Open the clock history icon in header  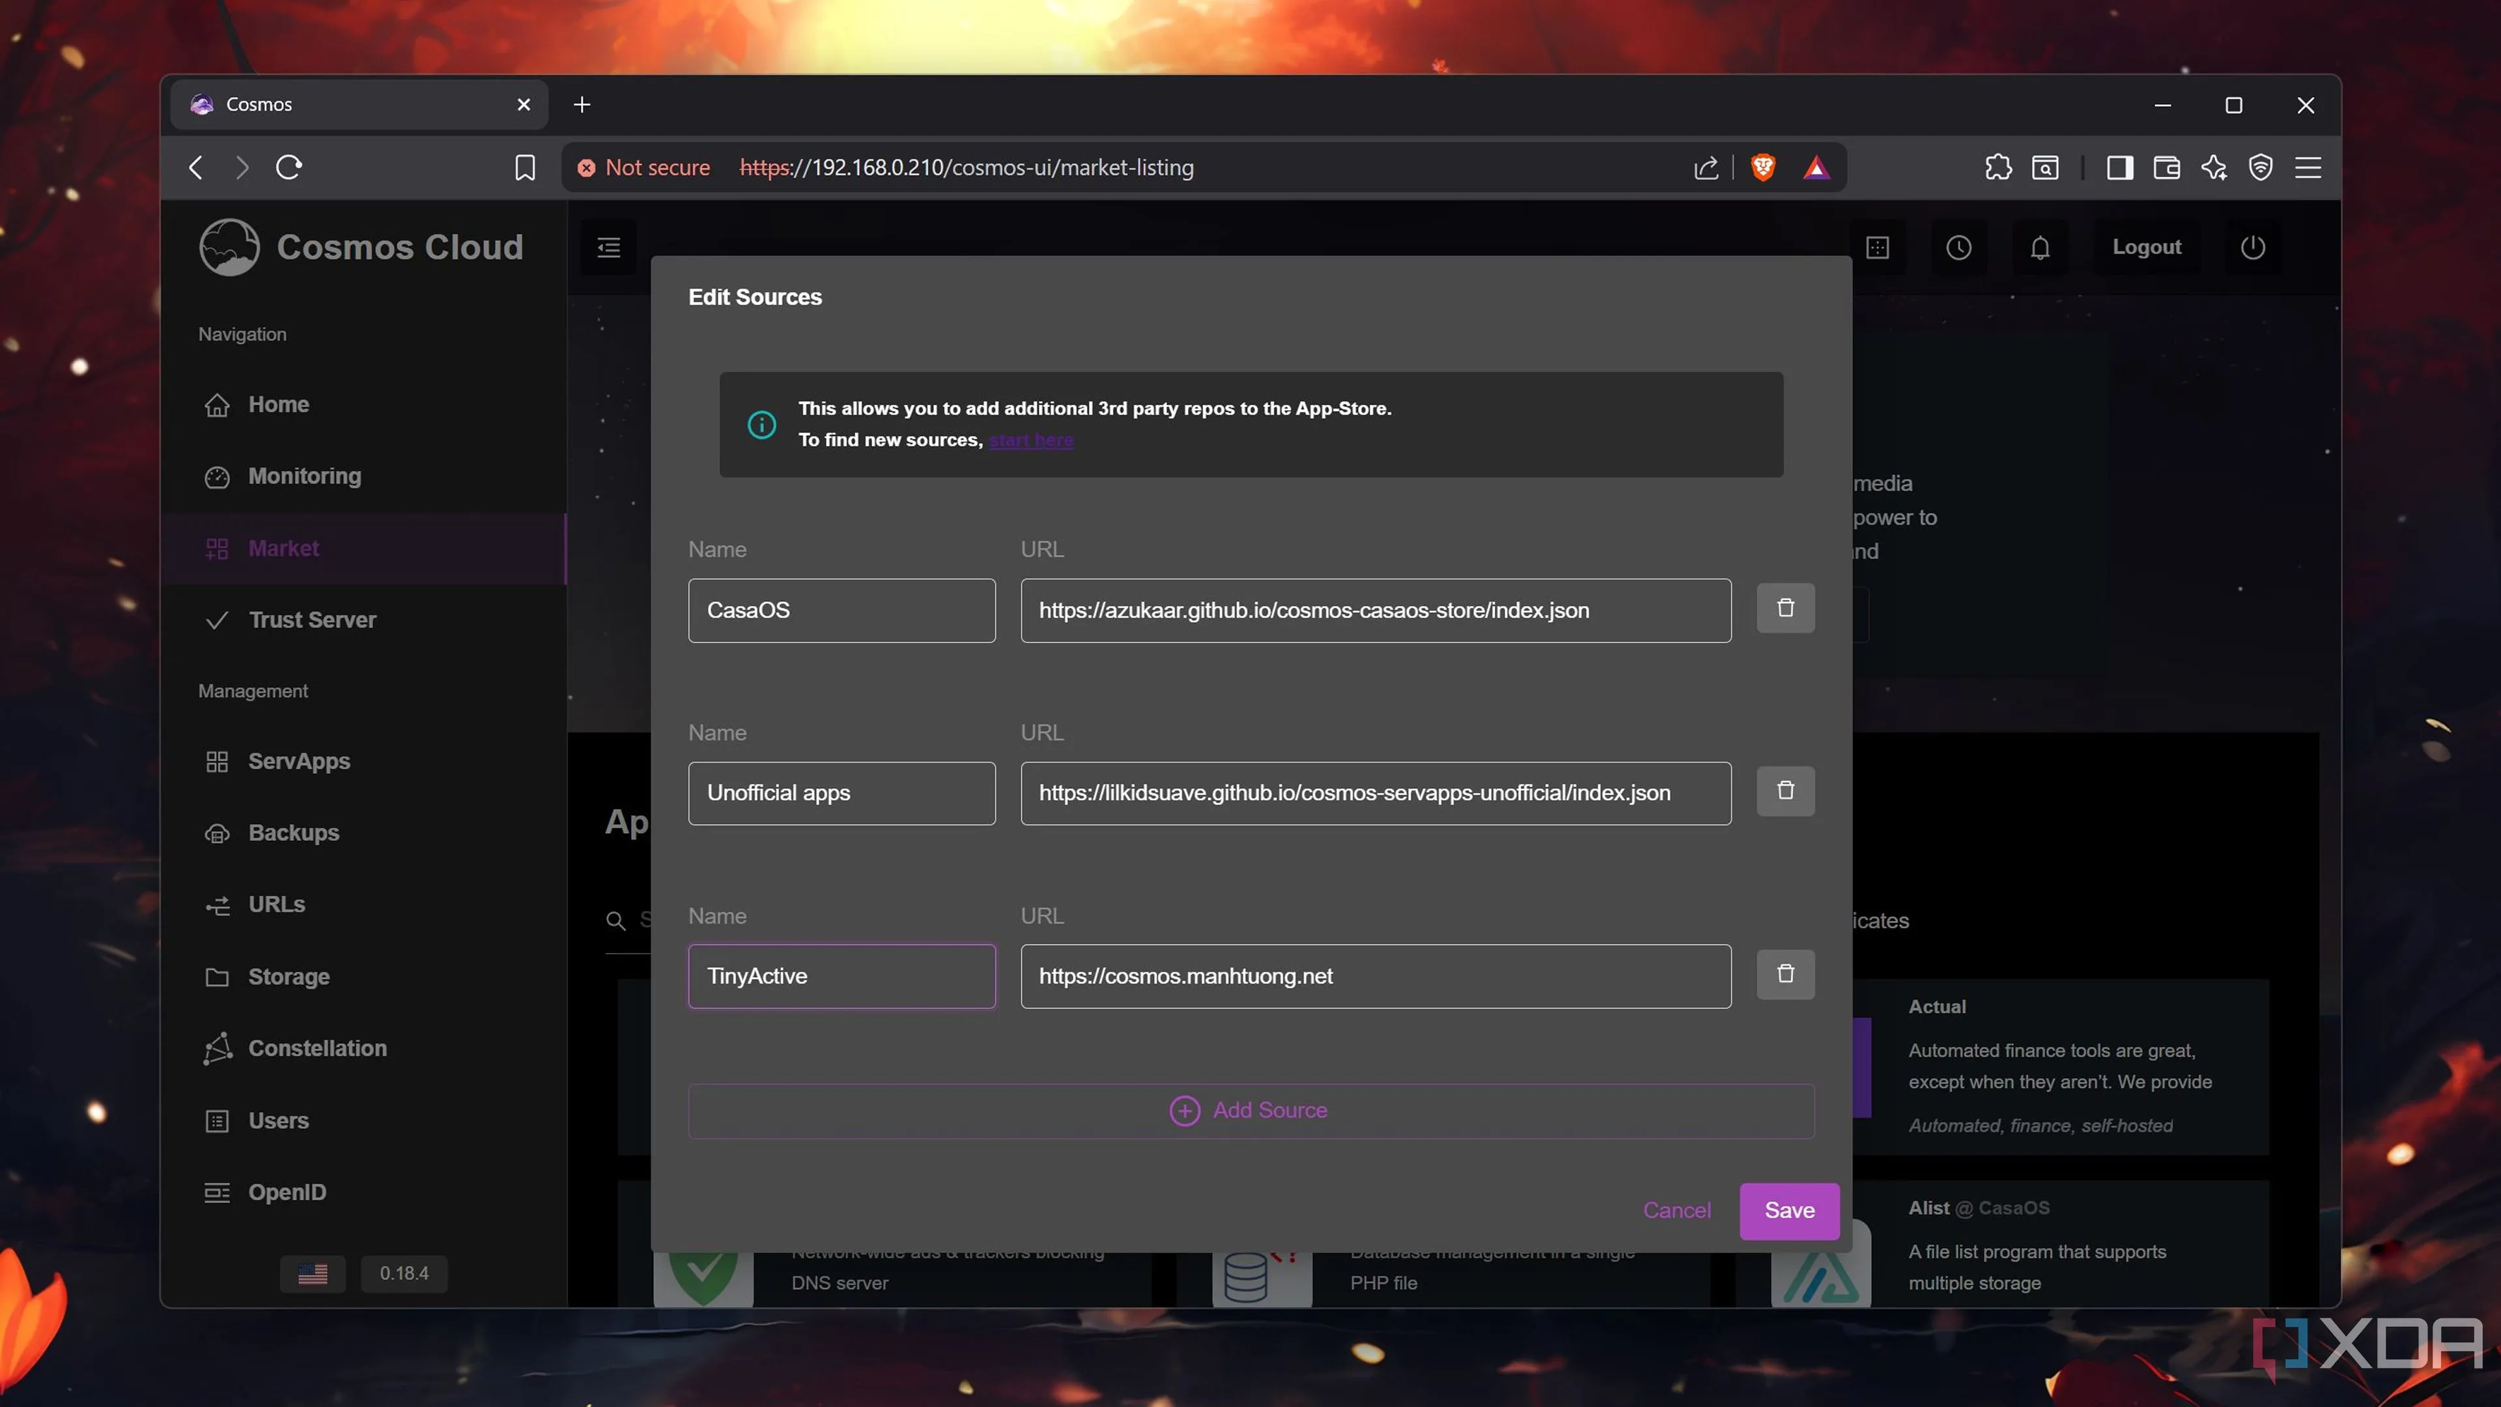pos(1958,248)
